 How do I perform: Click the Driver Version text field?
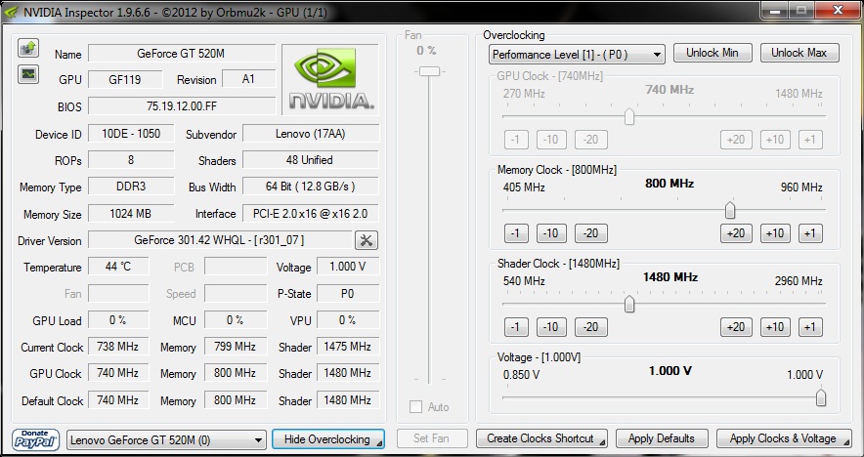click(220, 240)
